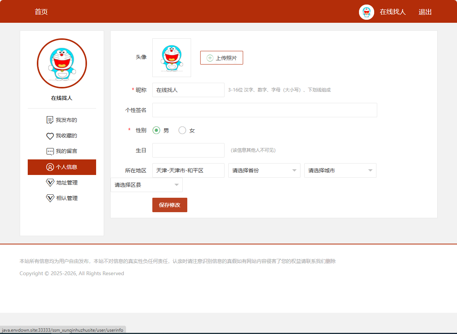Click 退出 in the top navigation

click(x=424, y=12)
